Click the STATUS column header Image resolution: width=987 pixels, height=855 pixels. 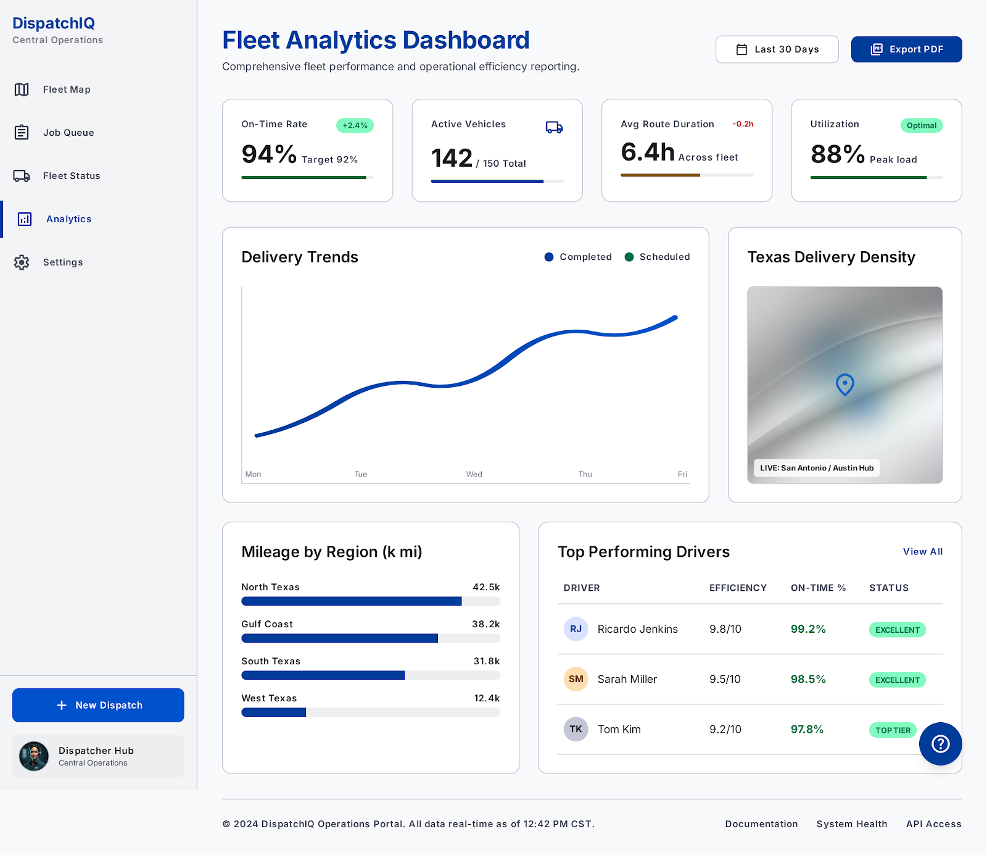point(889,588)
